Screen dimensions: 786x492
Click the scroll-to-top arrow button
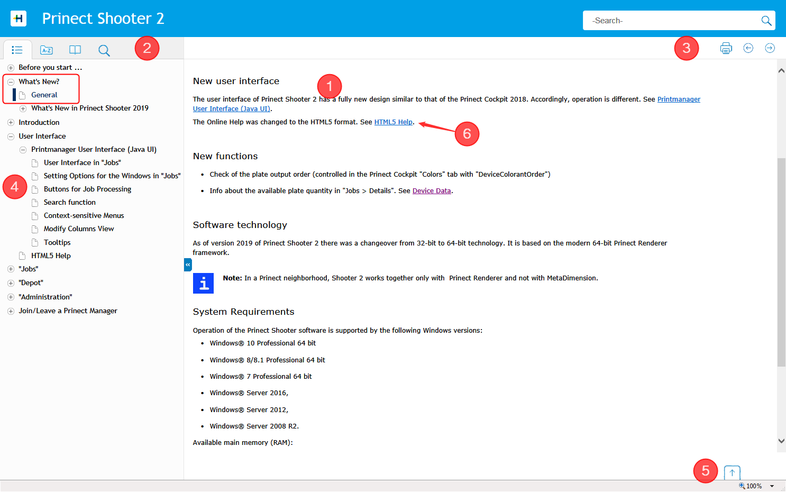[732, 472]
